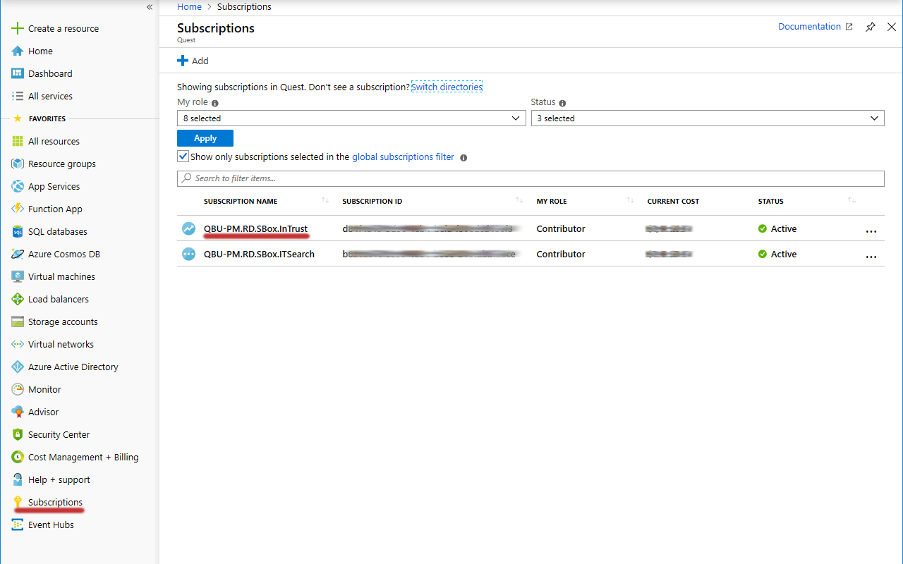
Task: Open the My role dropdown
Action: point(351,118)
